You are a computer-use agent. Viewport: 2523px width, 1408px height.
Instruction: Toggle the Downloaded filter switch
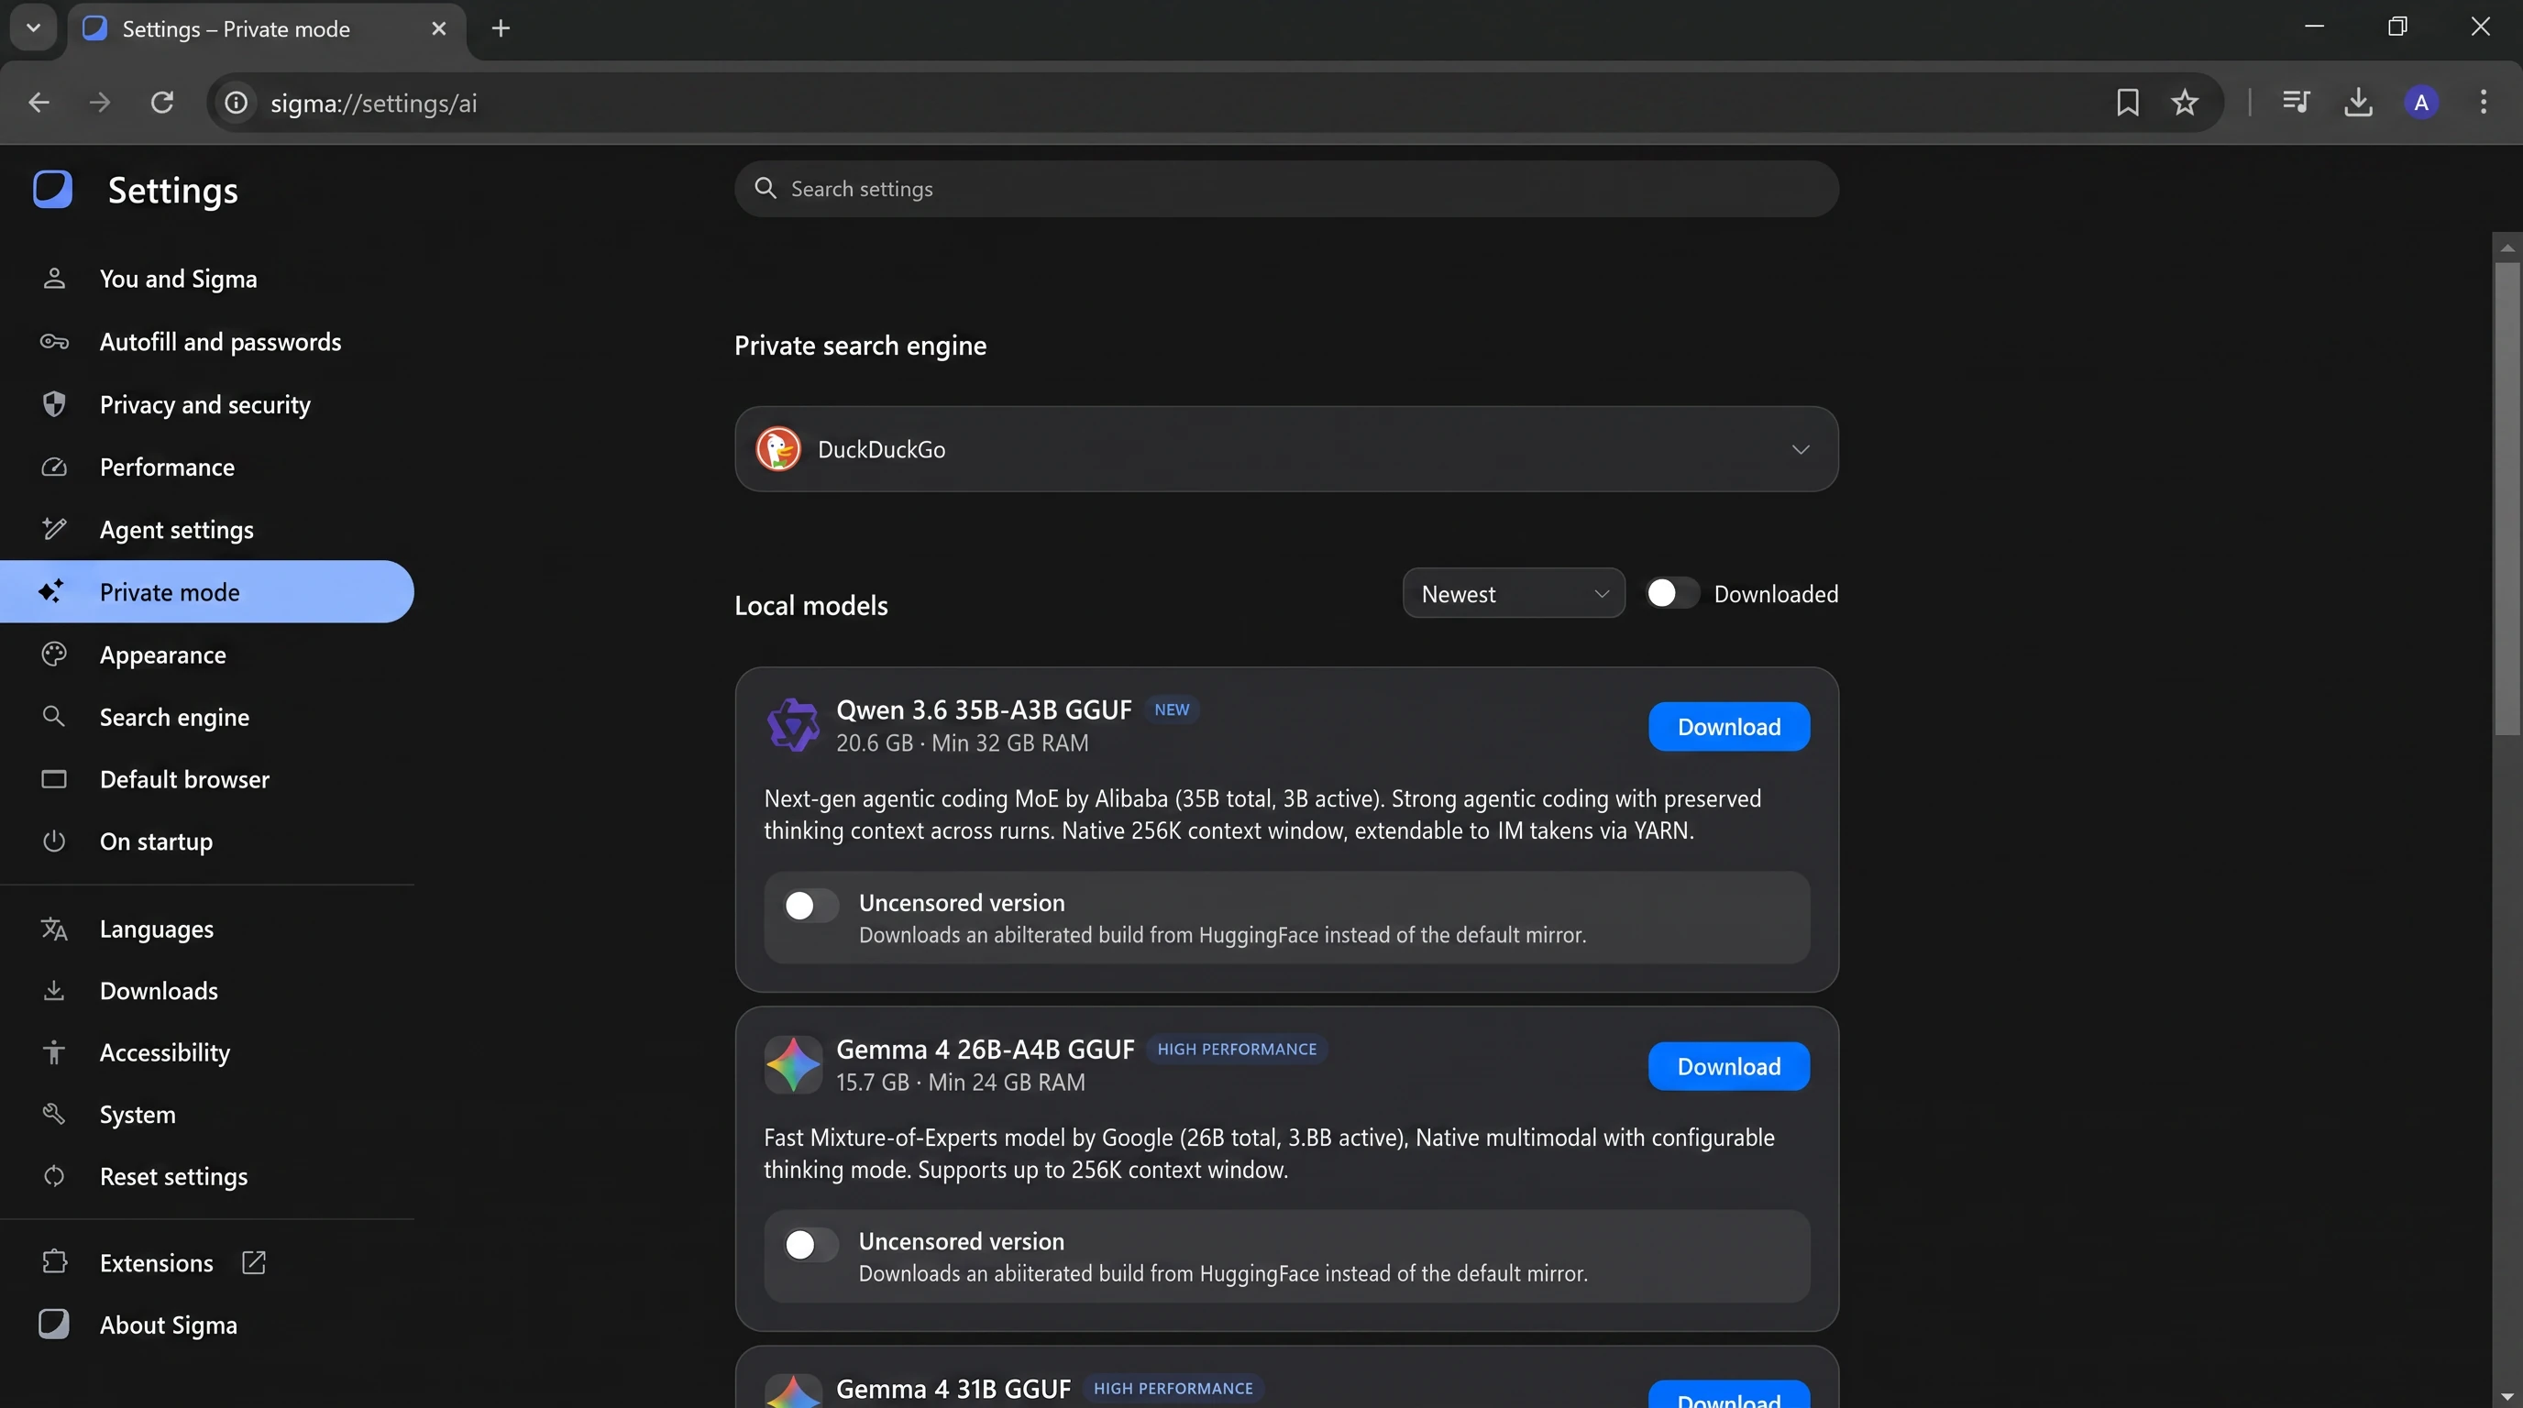click(1672, 593)
